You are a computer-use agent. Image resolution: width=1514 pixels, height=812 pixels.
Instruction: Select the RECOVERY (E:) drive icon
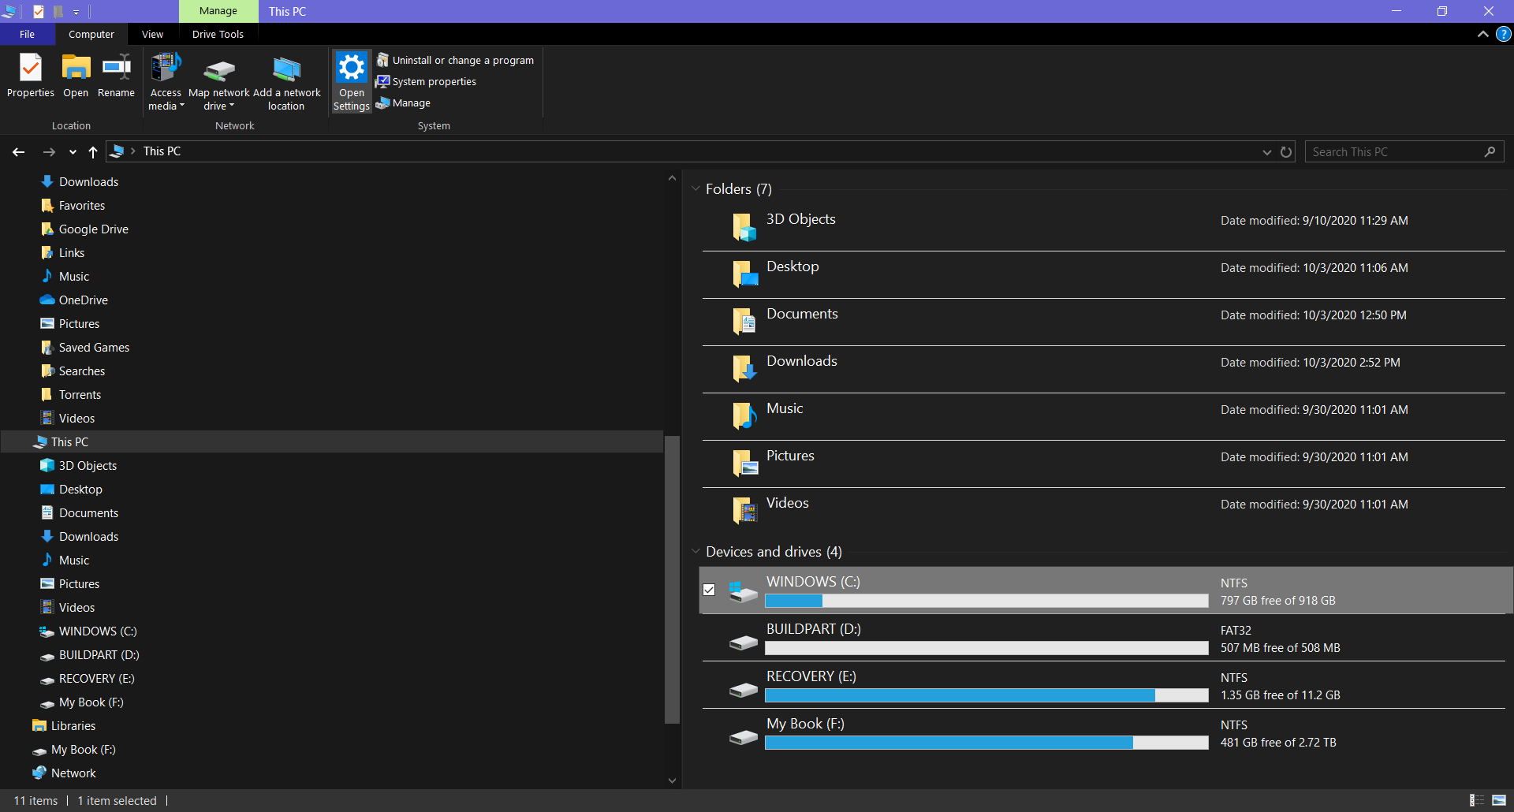coord(744,690)
